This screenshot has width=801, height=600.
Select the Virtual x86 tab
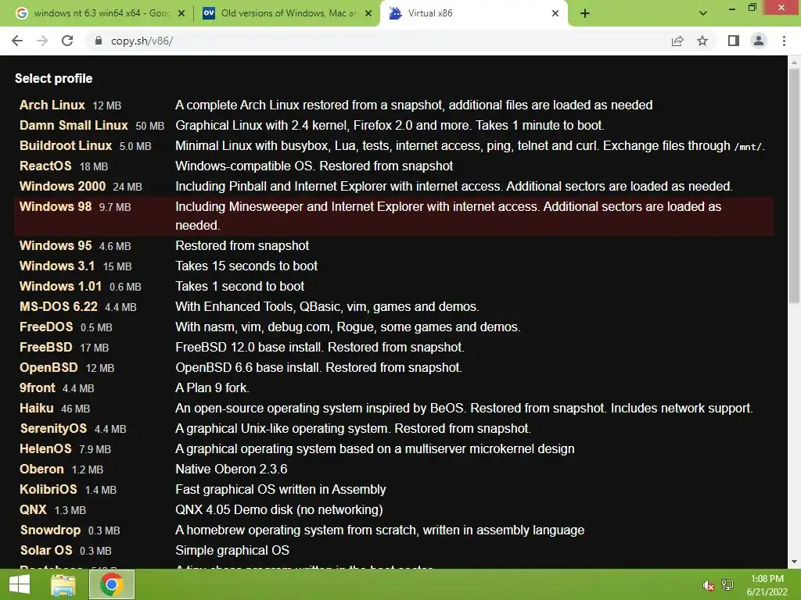pos(474,13)
